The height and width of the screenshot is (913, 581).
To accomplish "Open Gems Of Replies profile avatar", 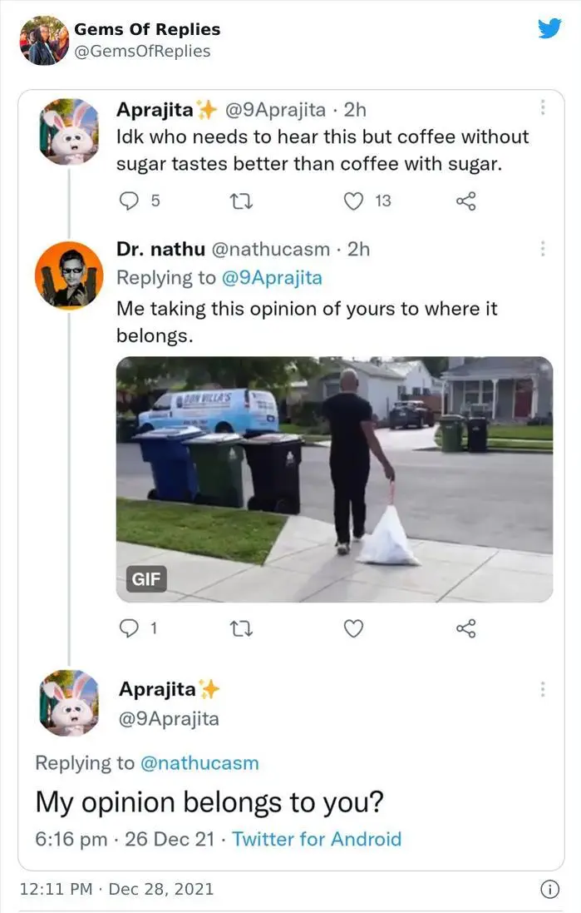I will tap(44, 40).
